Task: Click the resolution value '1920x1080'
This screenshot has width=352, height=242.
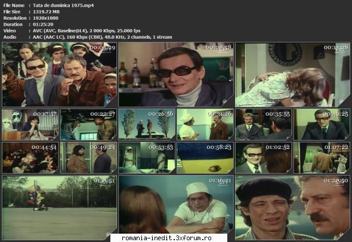Action: click(x=45, y=18)
